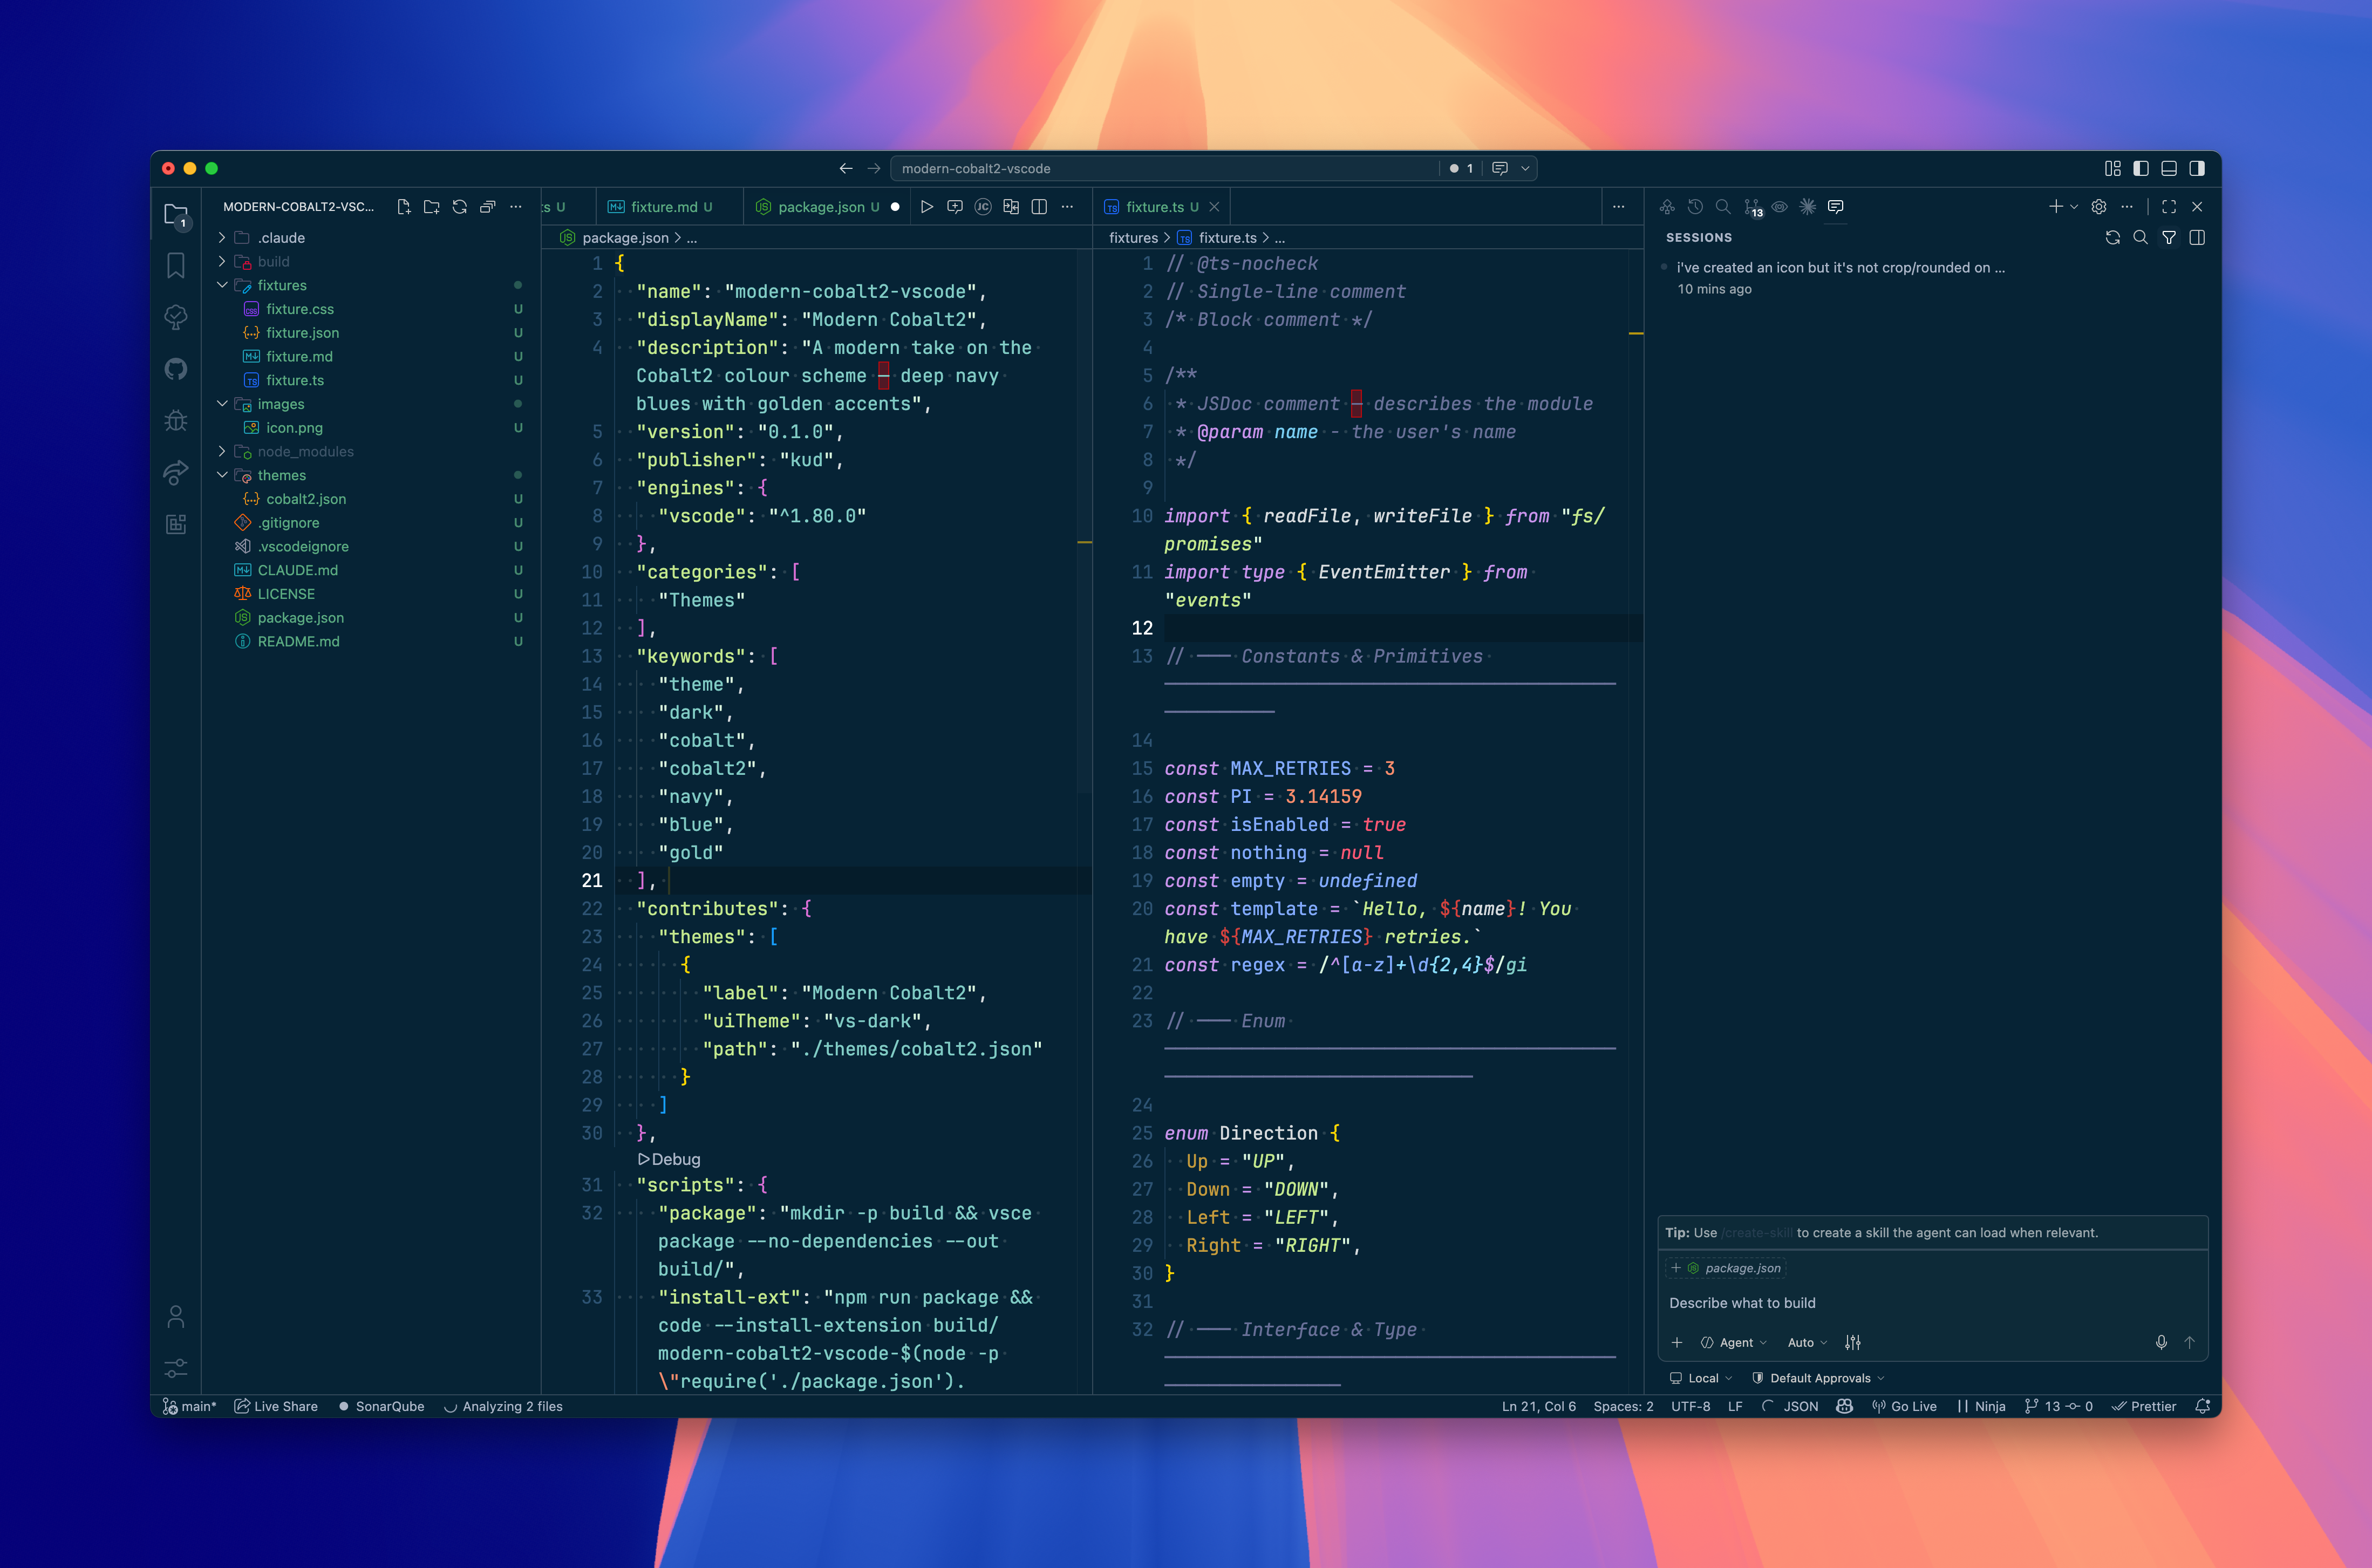Image resolution: width=2372 pixels, height=1568 pixels.
Task: Click the JSON language mode in the status bar
Action: 1801,1406
